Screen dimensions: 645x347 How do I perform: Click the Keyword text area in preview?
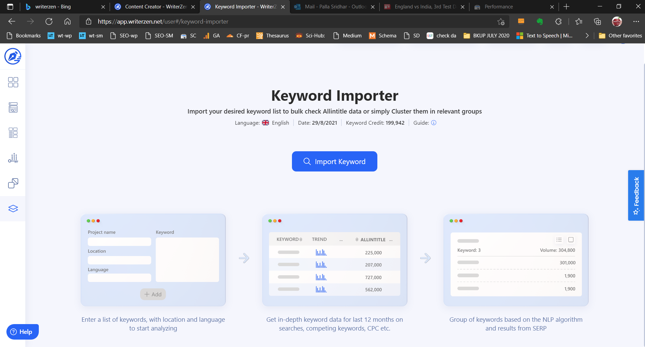tap(187, 260)
